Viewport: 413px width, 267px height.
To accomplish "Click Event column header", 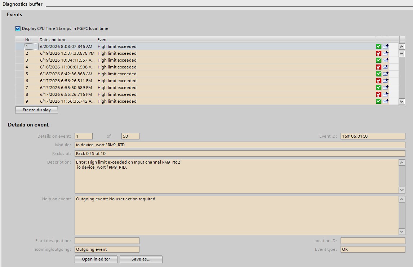I will [236, 40].
